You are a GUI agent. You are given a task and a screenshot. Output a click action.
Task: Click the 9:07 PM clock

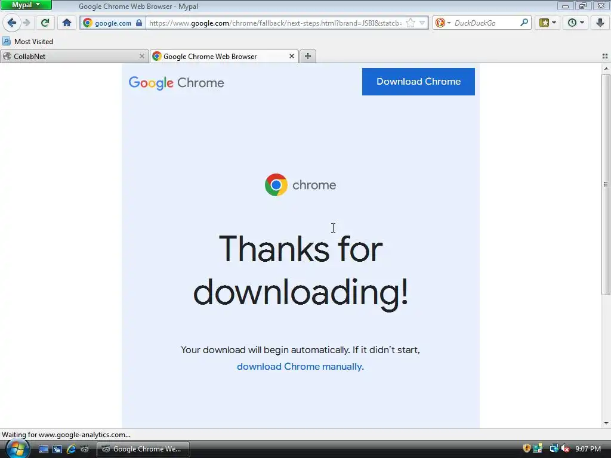(x=588, y=449)
